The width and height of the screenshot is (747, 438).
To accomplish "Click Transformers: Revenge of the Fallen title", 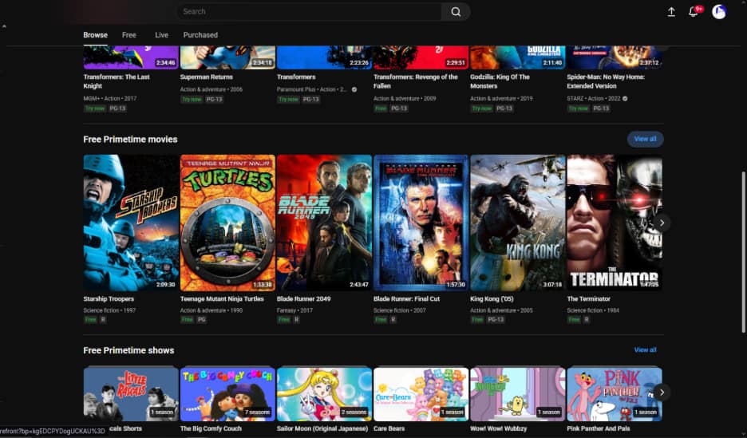I will pos(416,81).
